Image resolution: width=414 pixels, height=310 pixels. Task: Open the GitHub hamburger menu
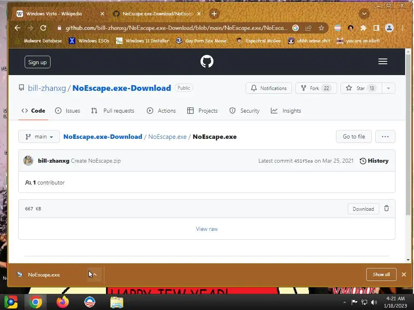point(383,61)
